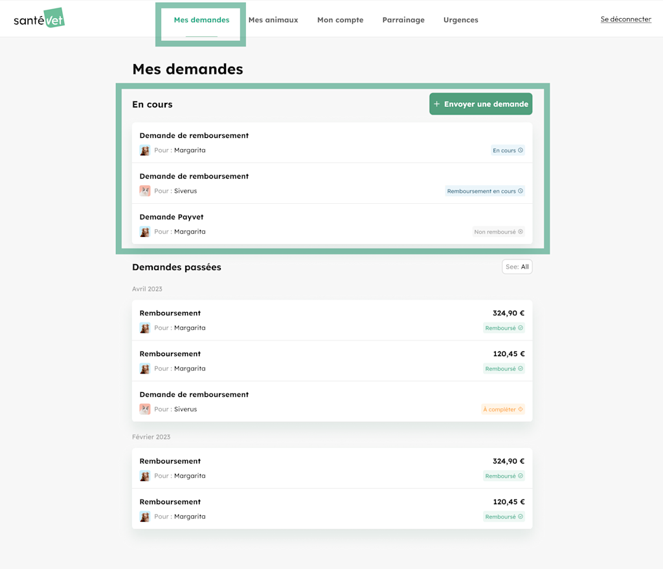Open the Février 2023 Remboursement of 120,45 €
Image resolution: width=663 pixels, height=569 pixels.
(332, 509)
